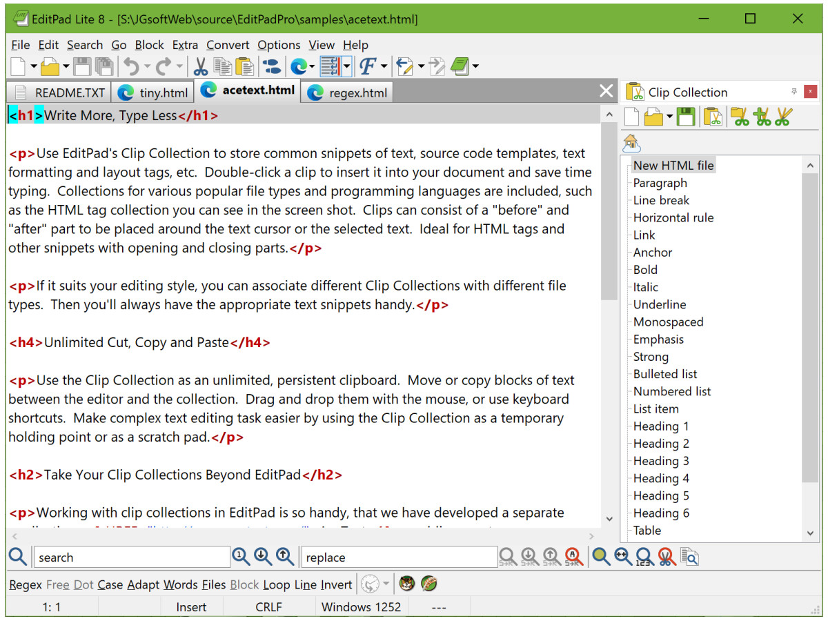Image resolution: width=828 pixels, height=621 pixels.
Task: Toggle the Regex search option
Action: coord(26,584)
